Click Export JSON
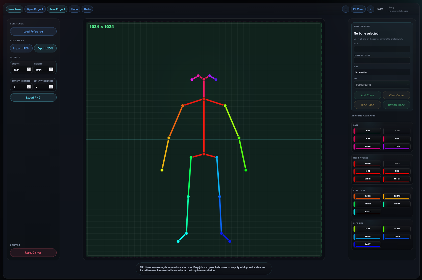 pyautogui.click(x=45, y=48)
